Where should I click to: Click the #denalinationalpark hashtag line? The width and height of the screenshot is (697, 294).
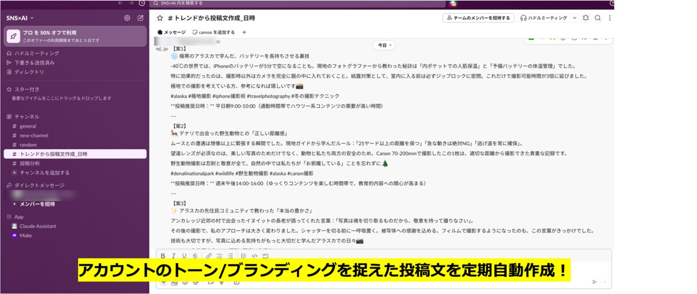click(242, 173)
